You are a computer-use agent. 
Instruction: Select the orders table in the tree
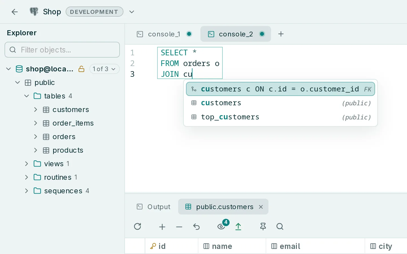coord(64,137)
